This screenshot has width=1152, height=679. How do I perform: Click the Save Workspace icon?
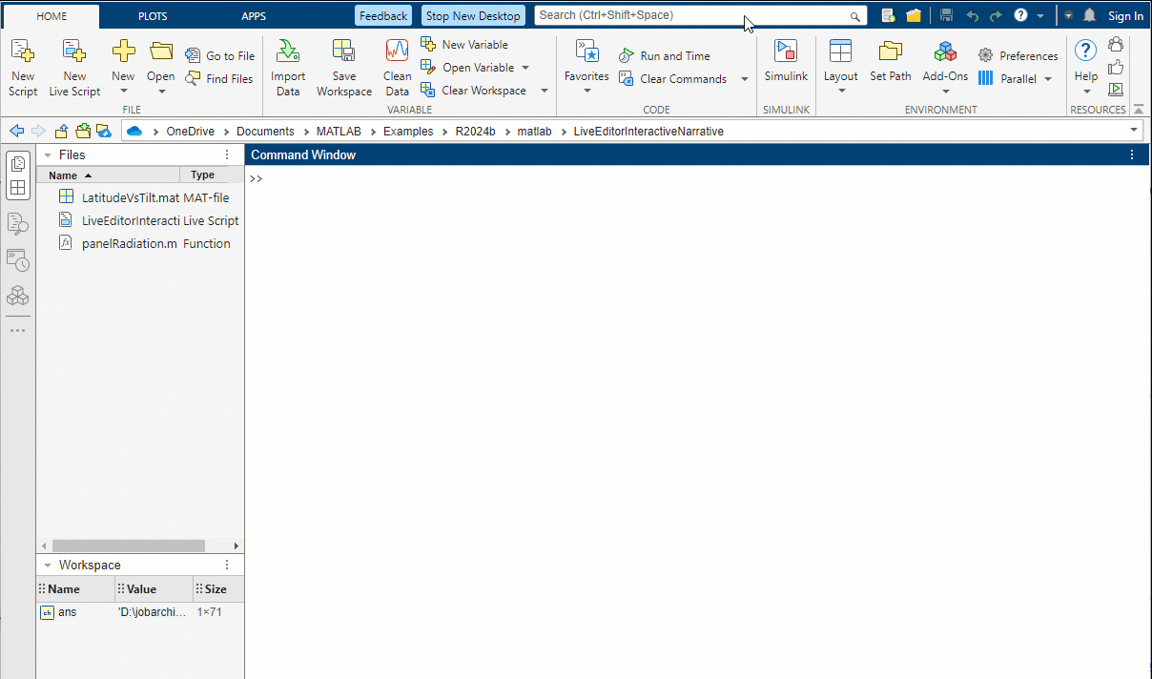(343, 67)
